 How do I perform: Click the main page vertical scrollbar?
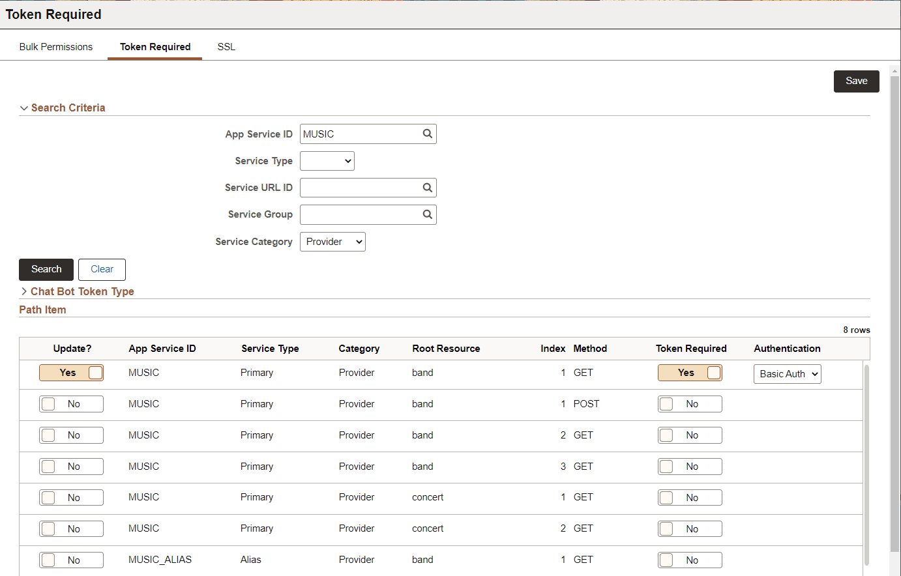tap(894, 313)
